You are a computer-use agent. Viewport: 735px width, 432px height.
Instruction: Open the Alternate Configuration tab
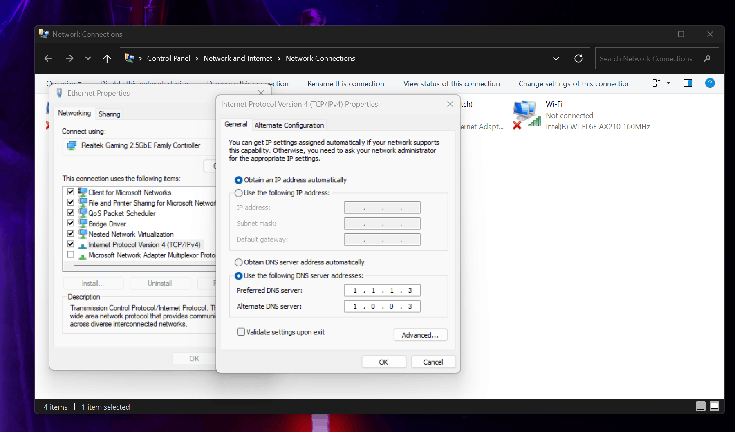click(289, 125)
